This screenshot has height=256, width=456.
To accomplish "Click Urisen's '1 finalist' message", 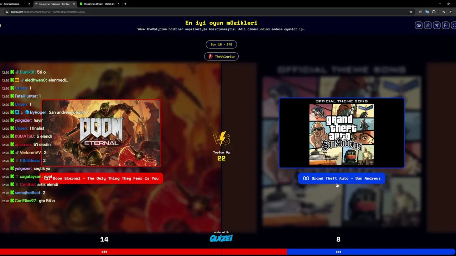I will [x=24, y=128].
